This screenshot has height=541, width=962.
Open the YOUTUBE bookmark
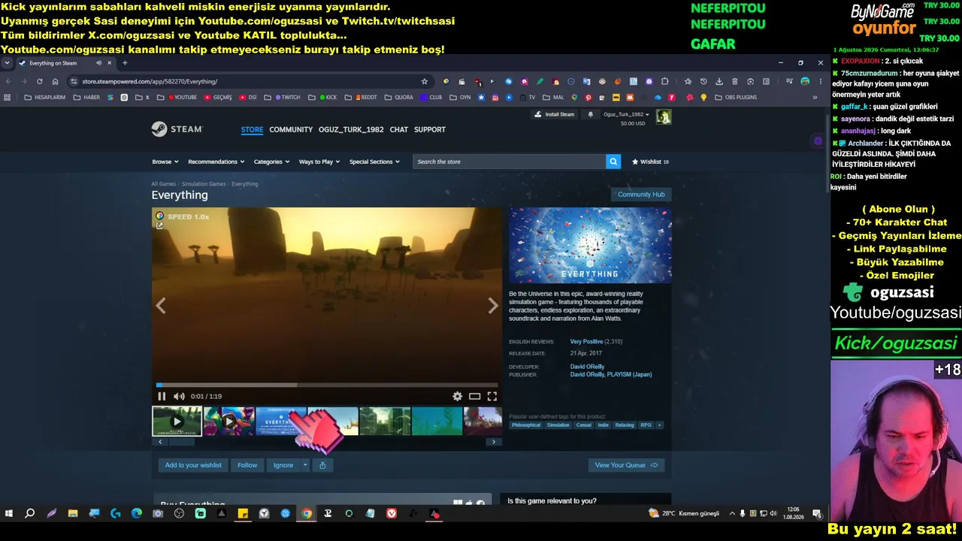[183, 97]
